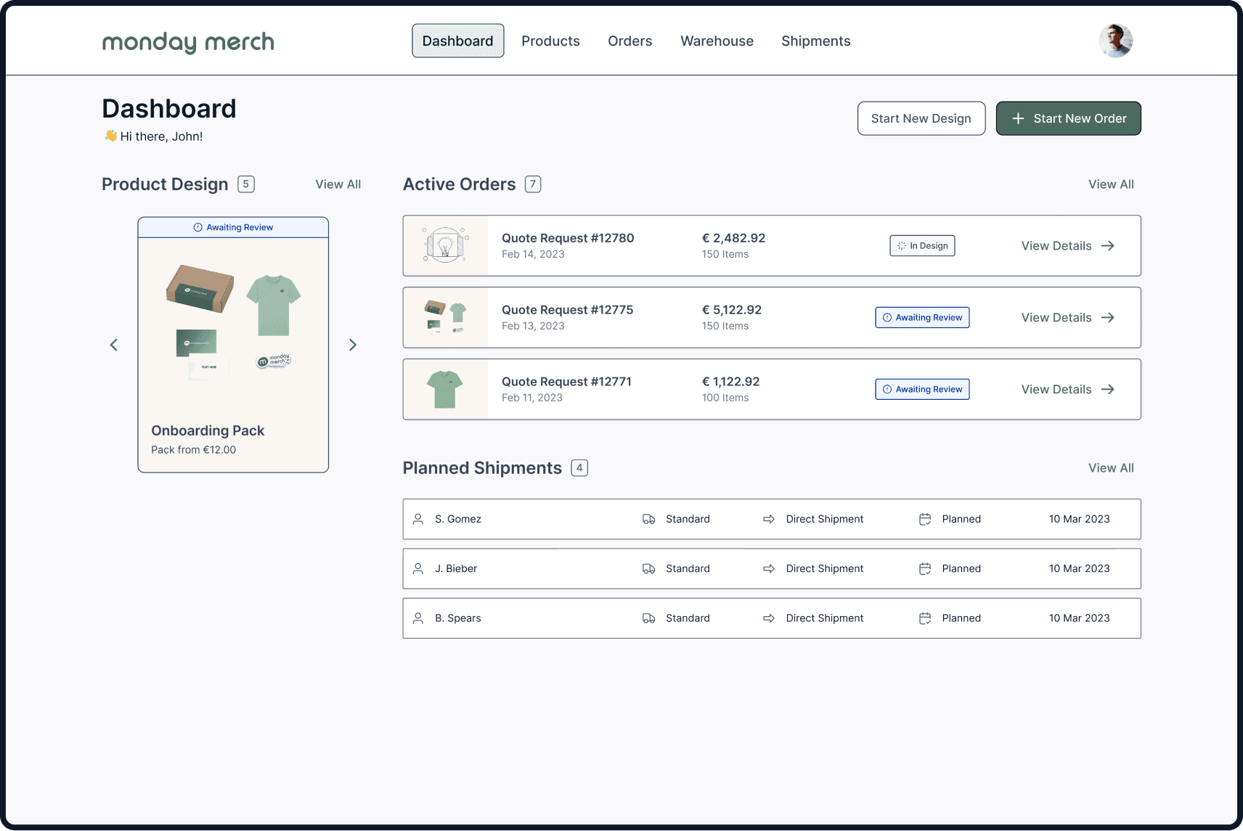Viewport: 1243px width, 831px height.
Task: Click the Feb 14, 2023 order date
Action: [x=533, y=254]
